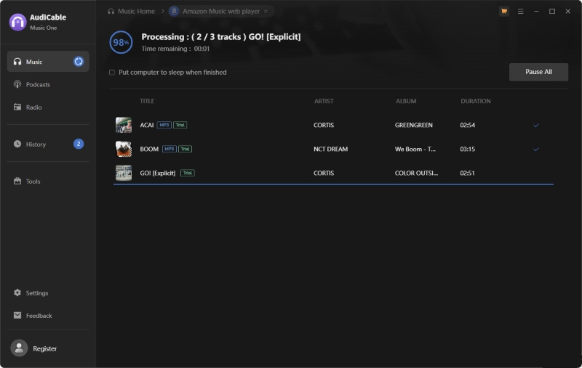The width and height of the screenshot is (582, 368).
Task: Click the GO! [Explicit] album thumbnail
Action: click(x=124, y=173)
